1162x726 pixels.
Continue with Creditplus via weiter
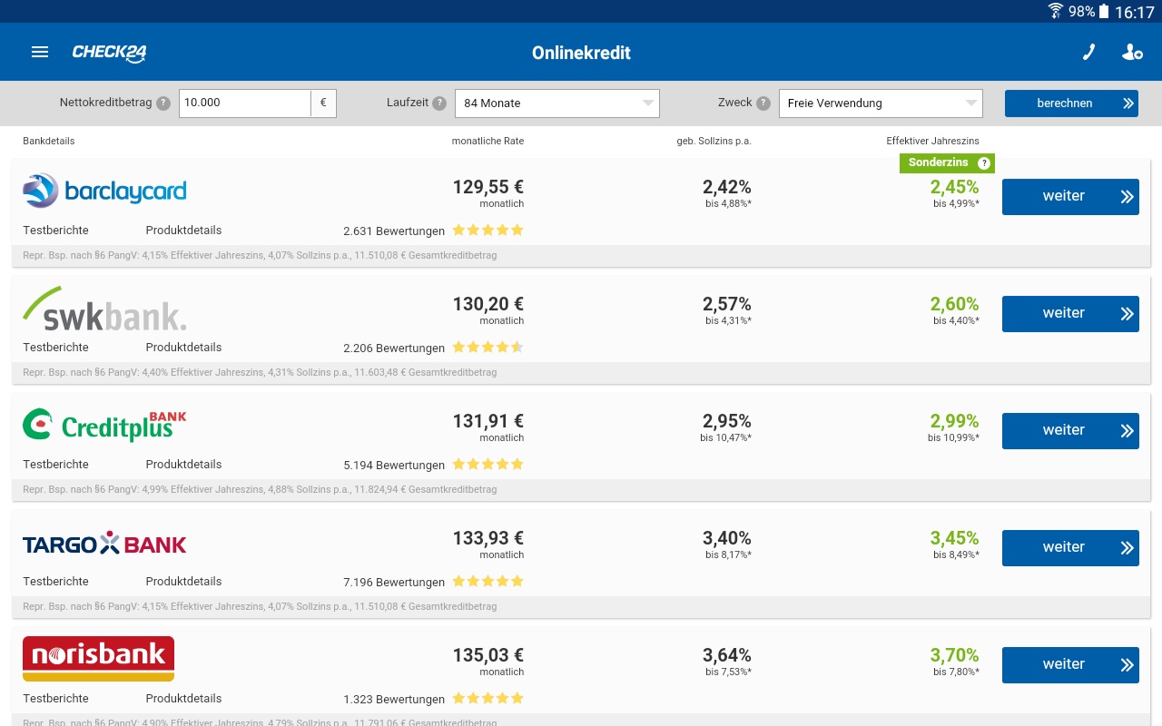click(x=1070, y=430)
